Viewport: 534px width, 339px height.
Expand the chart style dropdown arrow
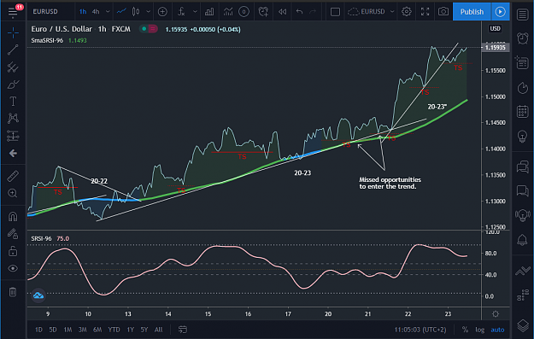pyautogui.click(x=148, y=12)
